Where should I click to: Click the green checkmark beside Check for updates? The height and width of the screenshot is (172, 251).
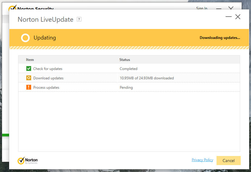pyautogui.click(x=29, y=69)
